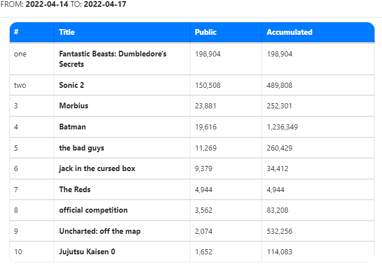This screenshot has height=264, width=382.
Task: Click Fantastic Beasts public value 198,904
Action: (x=208, y=54)
